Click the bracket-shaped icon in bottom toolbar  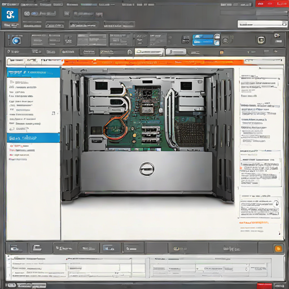point(37,248)
